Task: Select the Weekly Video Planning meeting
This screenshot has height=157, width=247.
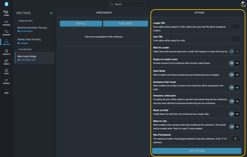Action: click(x=29, y=40)
